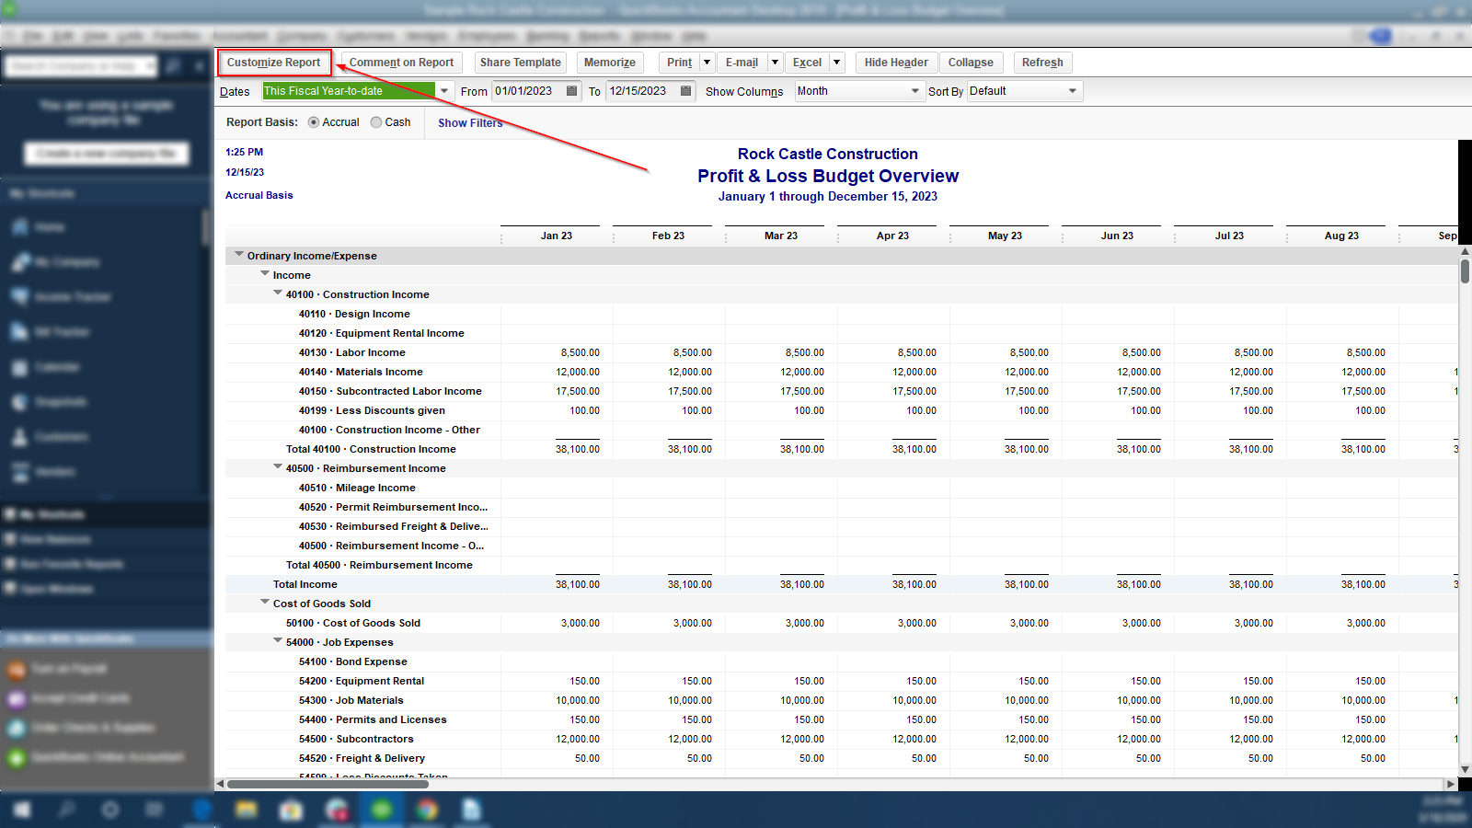1472x828 pixels.
Task: Open the File menu
Action: tap(33, 36)
